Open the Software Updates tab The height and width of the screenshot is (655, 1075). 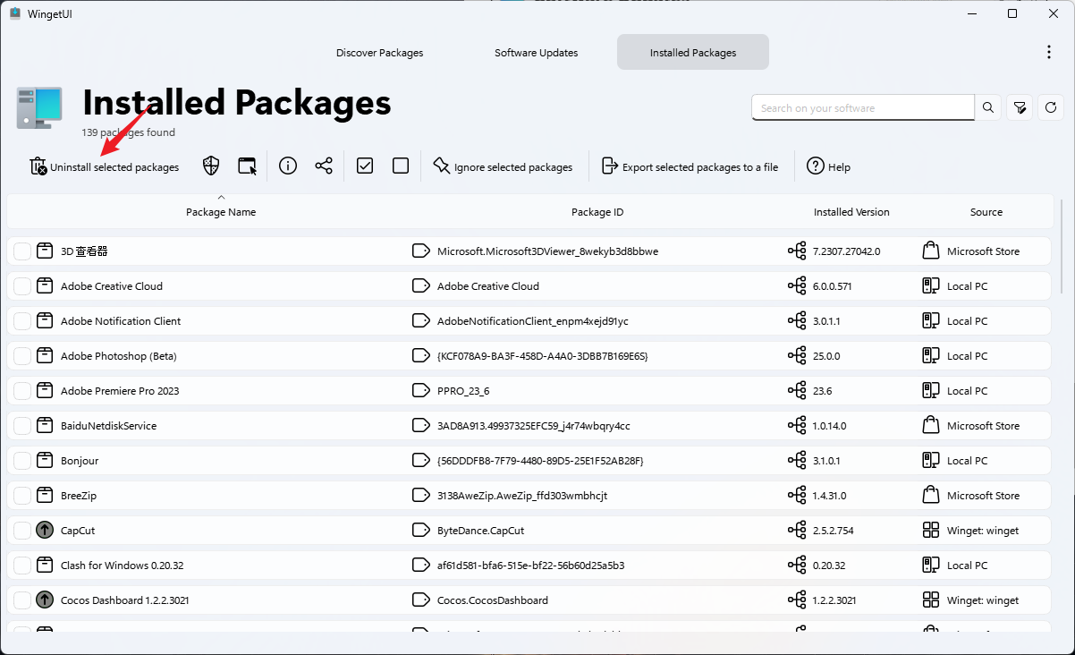point(536,53)
